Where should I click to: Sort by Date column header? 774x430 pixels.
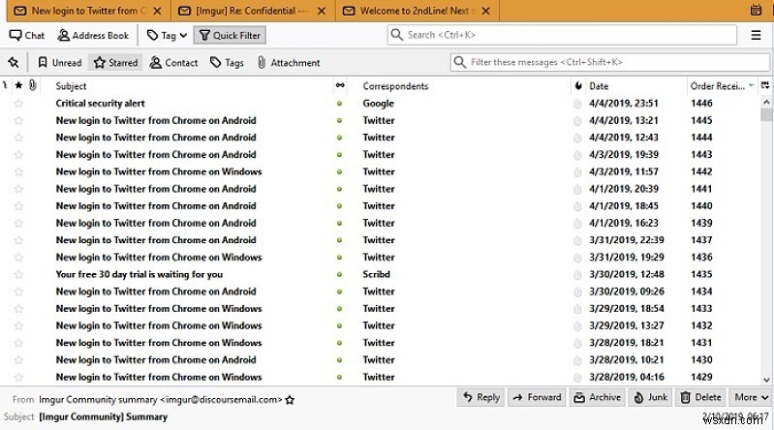click(599, 86)
